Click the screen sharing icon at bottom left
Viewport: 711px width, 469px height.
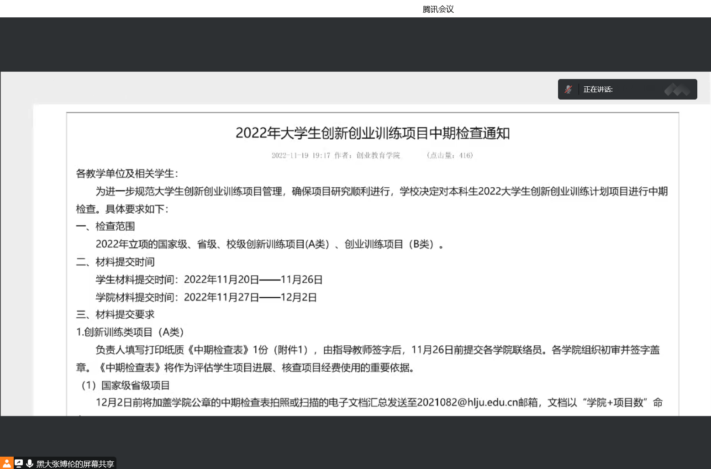click(19, 464)
